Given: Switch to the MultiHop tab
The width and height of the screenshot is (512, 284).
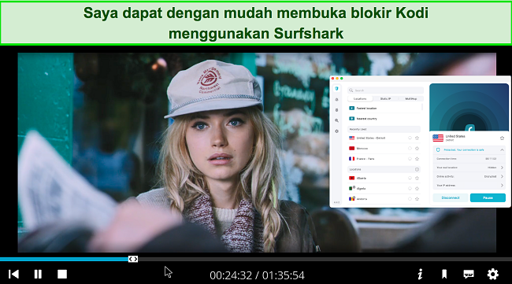Looking at the screenshot, I should 410,98.
